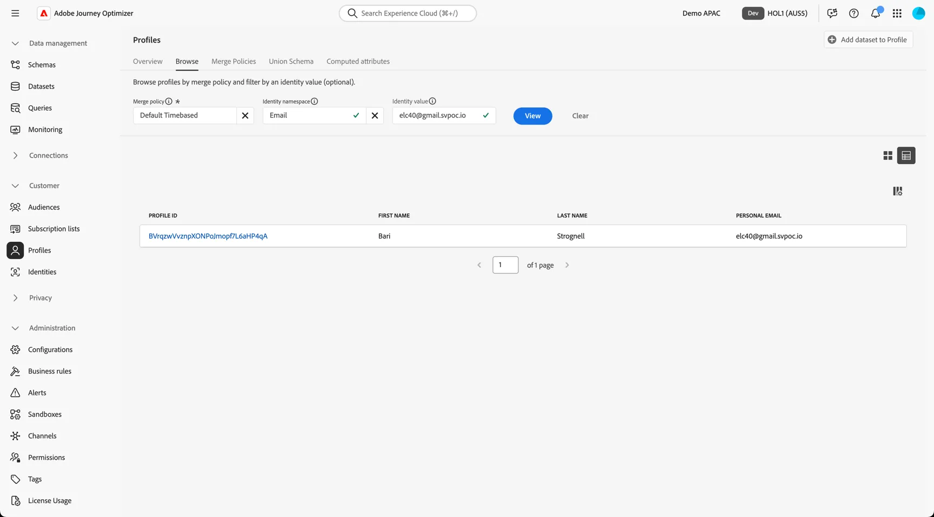This screenshot has width=934, height=517.
Task: Open the License Usage icon
Action: pyautogui.click(x=15, y=501)
